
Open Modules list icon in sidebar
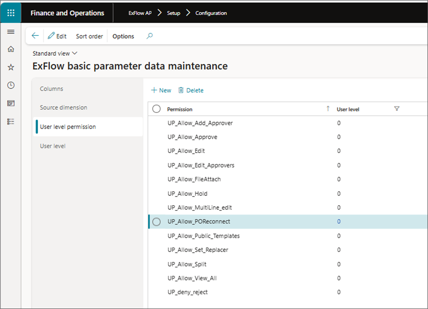coord(11,121)
